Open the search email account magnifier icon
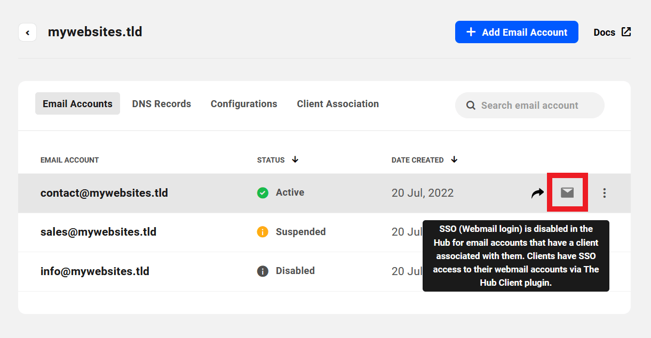 click(471, 105)
